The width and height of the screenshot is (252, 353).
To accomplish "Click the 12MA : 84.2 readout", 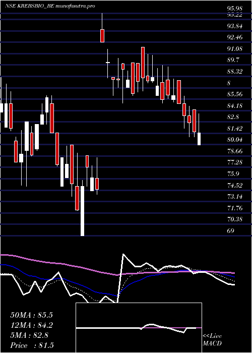I will point(31,325).
